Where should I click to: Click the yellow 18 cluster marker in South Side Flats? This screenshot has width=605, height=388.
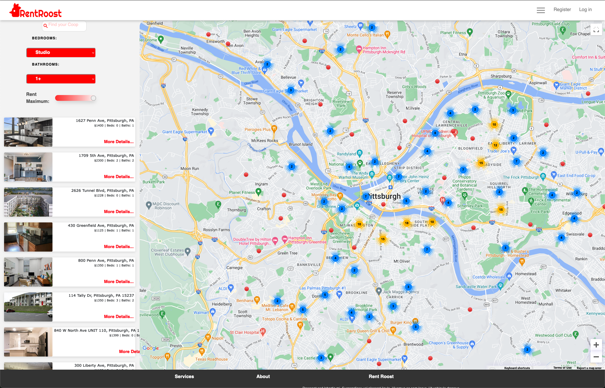pyautogui.click(x=406, y=223)
